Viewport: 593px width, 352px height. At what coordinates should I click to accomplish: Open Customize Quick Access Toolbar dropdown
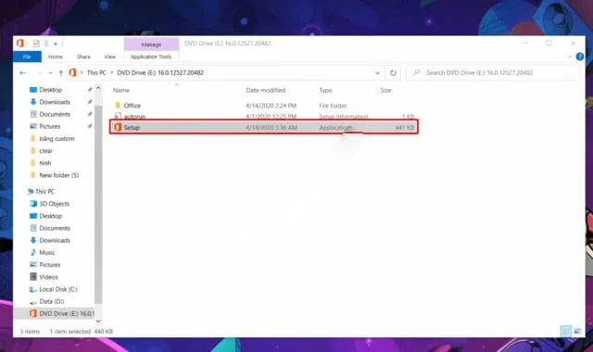pyautogui.click(x=56, y=44)
